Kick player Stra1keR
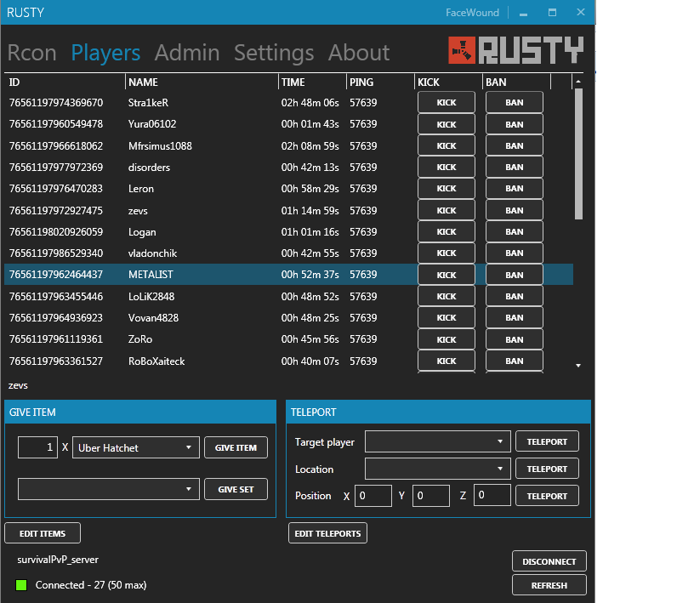The image size is (694, 603). click(447, 102)
